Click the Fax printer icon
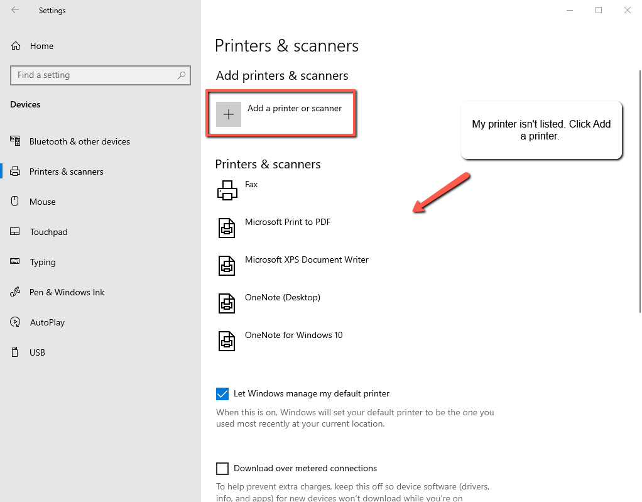The width and height of the screenshot is (642, 502). coord(227,190)
